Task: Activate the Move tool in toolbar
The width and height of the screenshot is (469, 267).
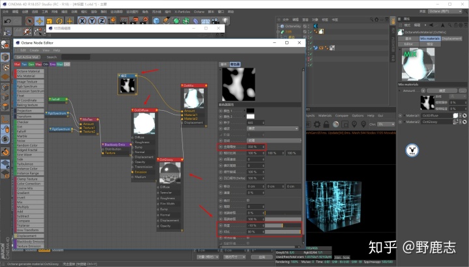Action: pos(39,21)
